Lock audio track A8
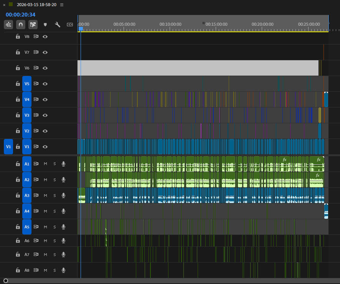The width and height of the screenshot is (340, 284). tap(18, 270)
